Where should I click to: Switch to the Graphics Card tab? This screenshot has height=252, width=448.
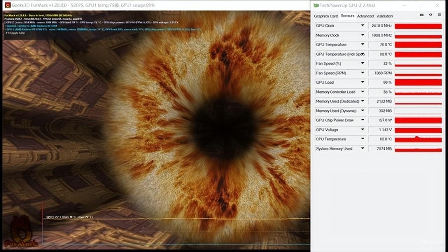click(326, 16)
